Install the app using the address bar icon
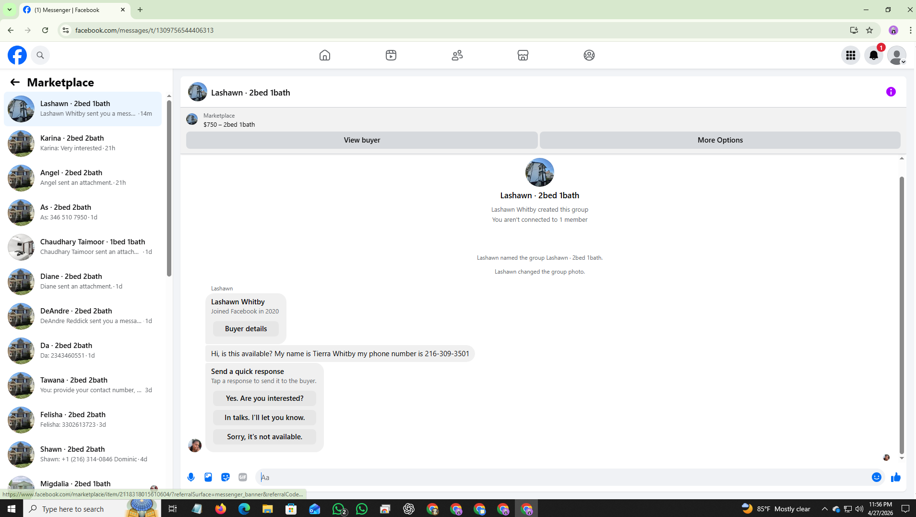This screenshot has width=916, height=517. (854, 30)
